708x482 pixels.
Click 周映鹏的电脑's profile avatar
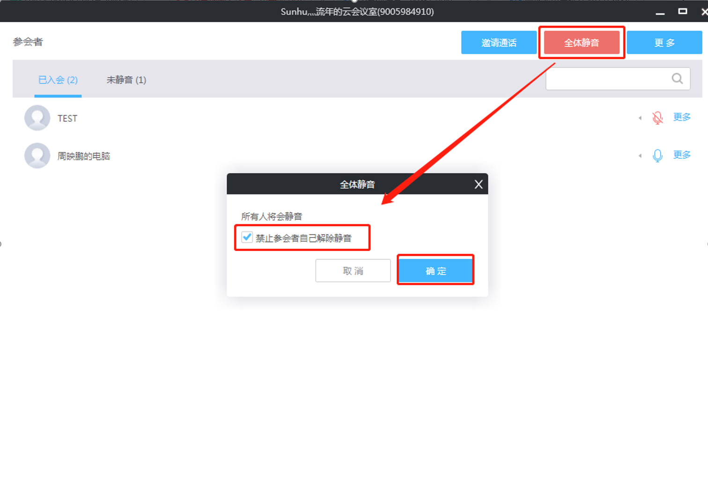pyautogui.click(x=37, y=156)
